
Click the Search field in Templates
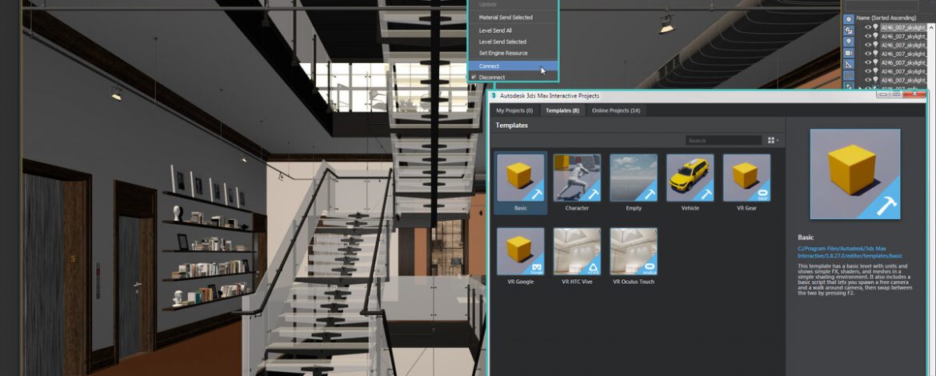[x=723, y=140]
